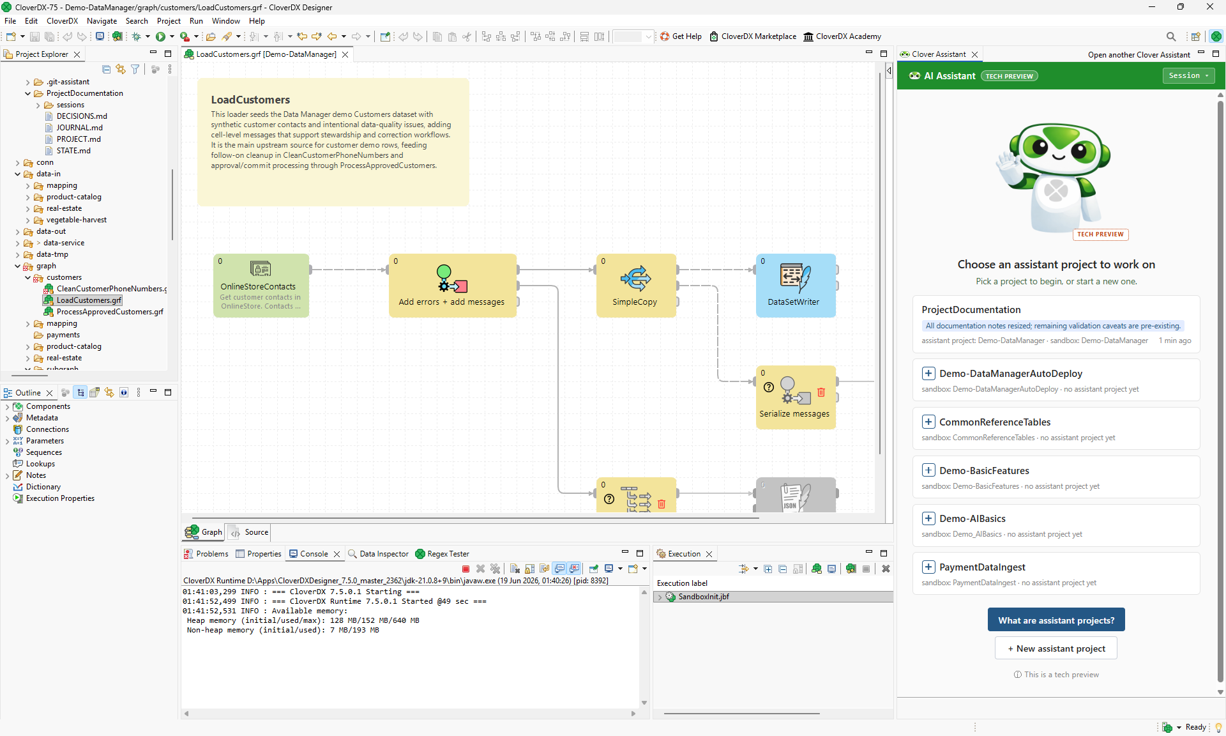Viewport: 1226px width, 736px height.
Task: Add Demo-DataManagerAutoDeploy assistant project
Action: [x=928, y=373]
